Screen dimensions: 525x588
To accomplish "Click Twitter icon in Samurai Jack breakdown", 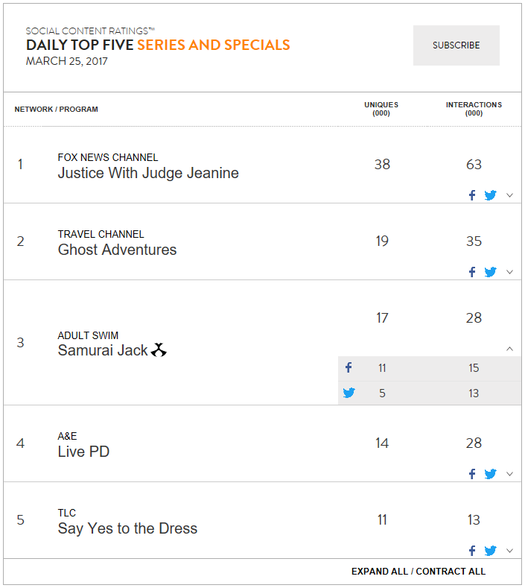I will (x=349, y=393).
